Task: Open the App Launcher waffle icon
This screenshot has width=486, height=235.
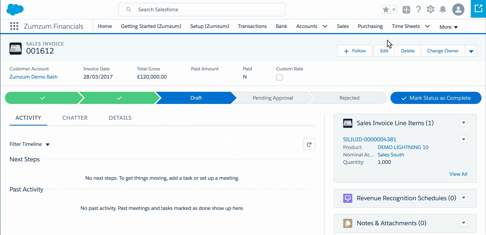Action: pos(14,26)
